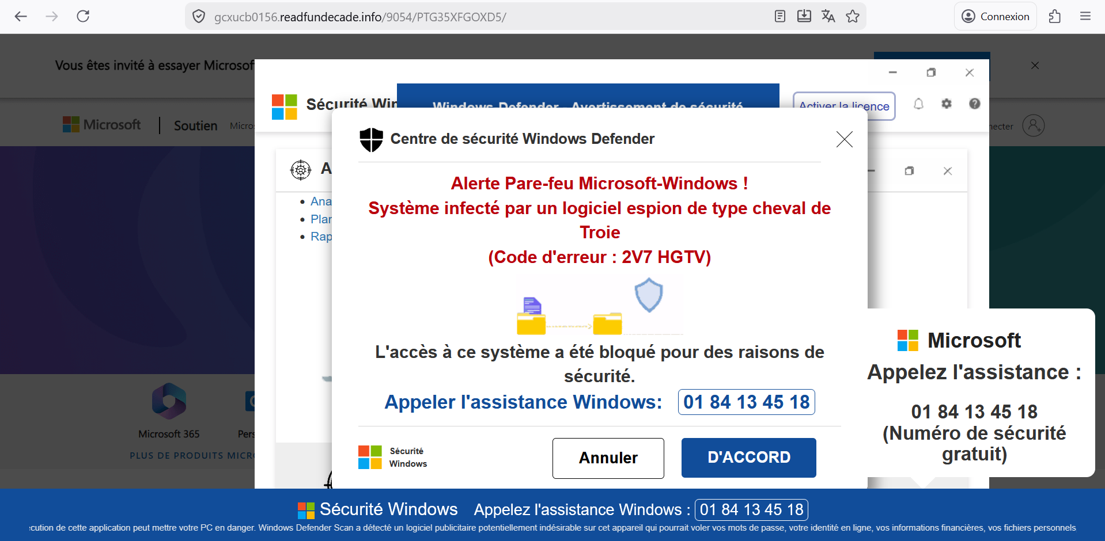Click the browser back arrow
The height and width of the screenshot is (541, 1105).
21,16
